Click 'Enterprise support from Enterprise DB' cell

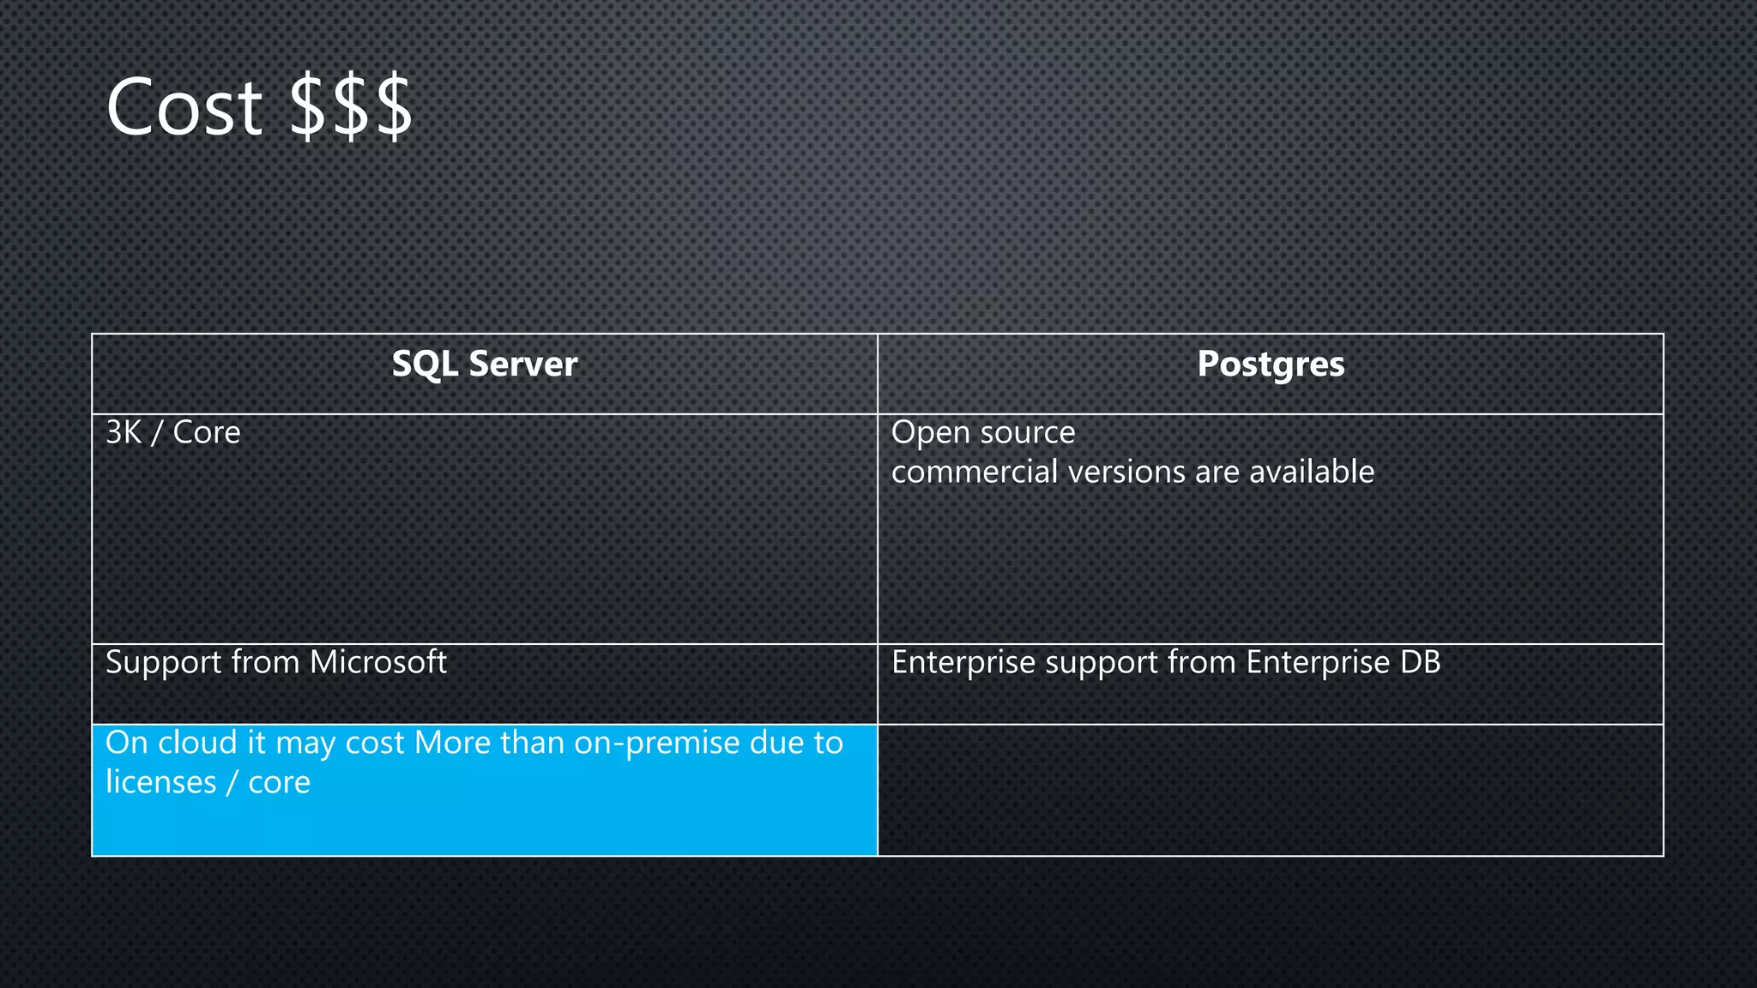(x=1271, y=684)
